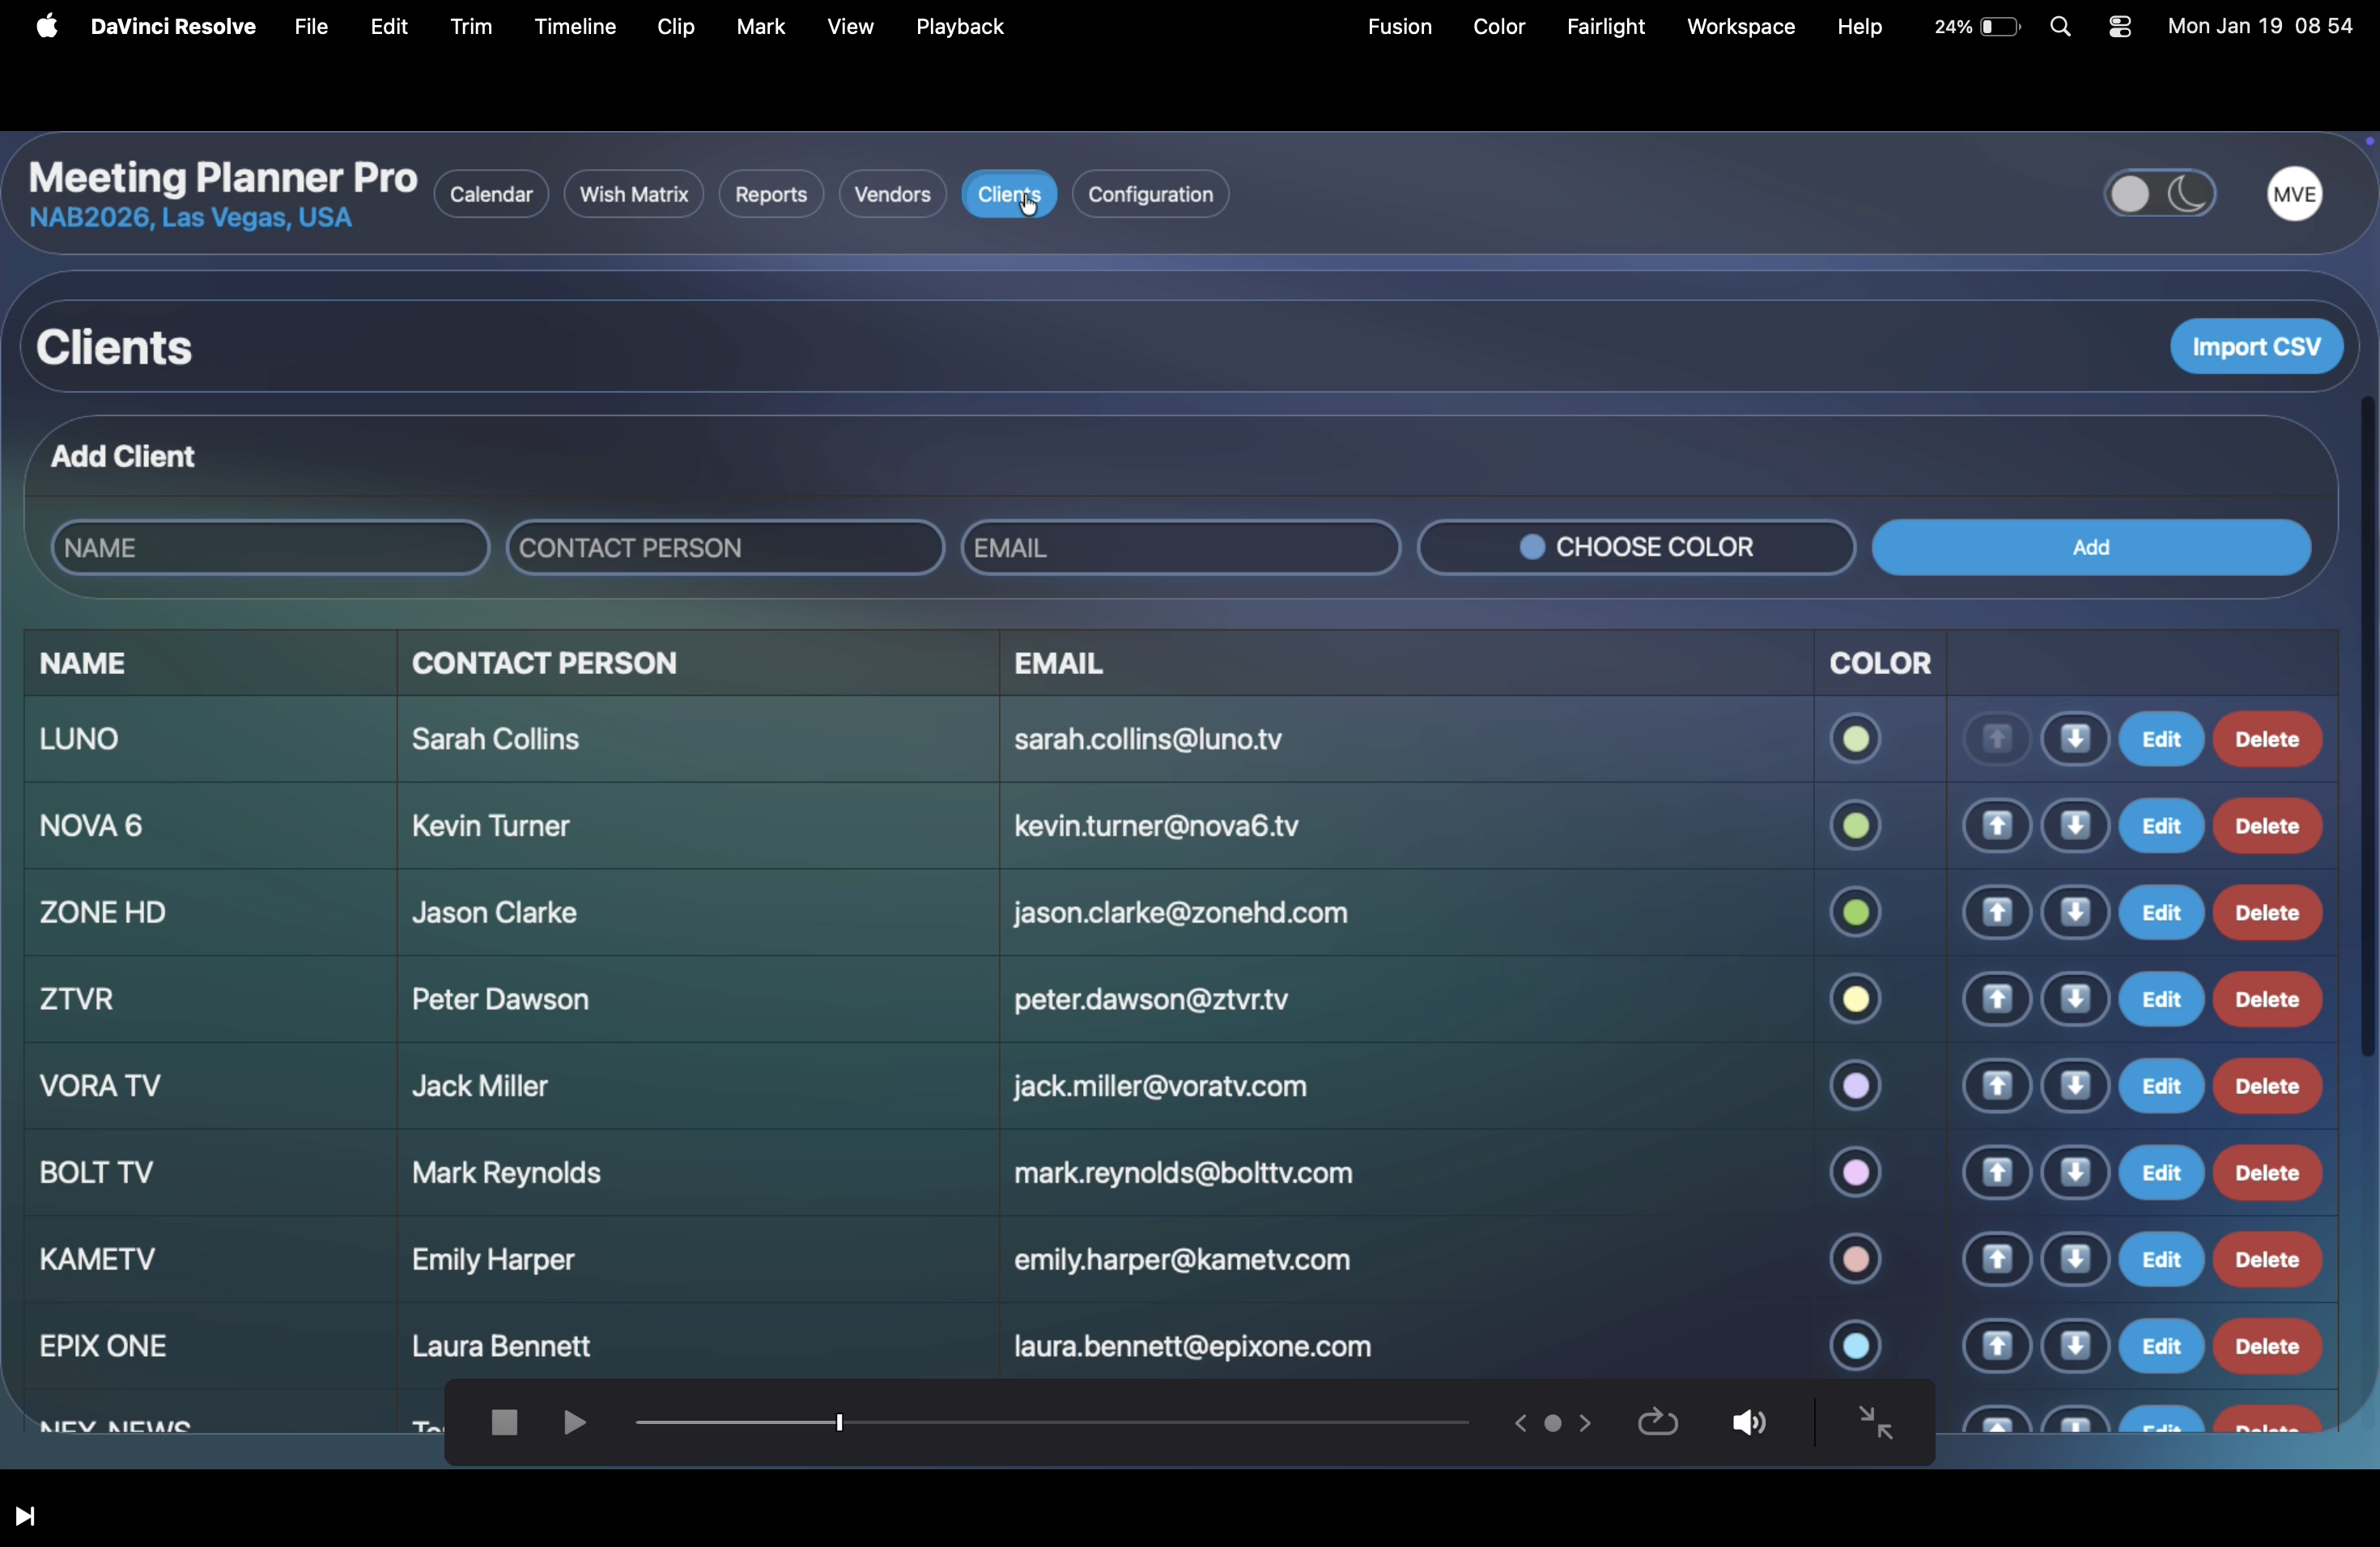Move EPIX ONE row down

pyautogui.click(x=2075, y=1348)
